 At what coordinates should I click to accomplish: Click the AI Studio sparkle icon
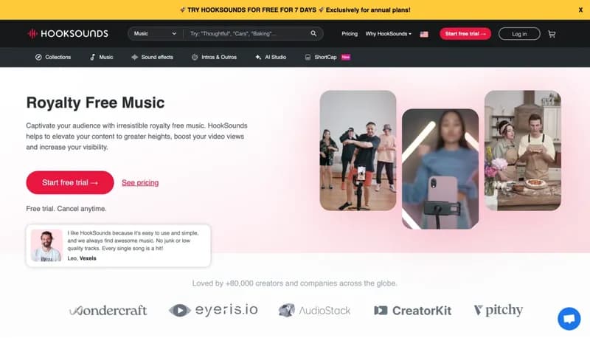258,58
